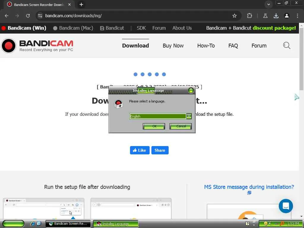
Task: Switch to Installer Language taskbar button
Action: 116,224
